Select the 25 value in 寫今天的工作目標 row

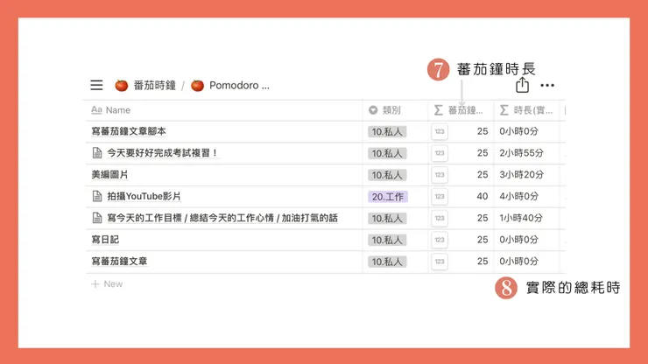482,218
